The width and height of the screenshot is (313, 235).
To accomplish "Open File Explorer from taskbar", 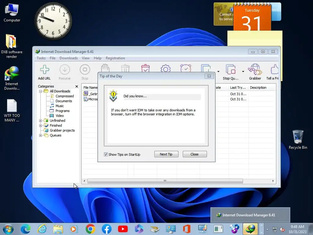I will 58,229.
